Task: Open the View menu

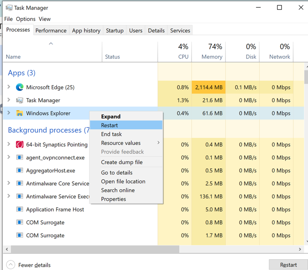Action: (x=45, y=19)
